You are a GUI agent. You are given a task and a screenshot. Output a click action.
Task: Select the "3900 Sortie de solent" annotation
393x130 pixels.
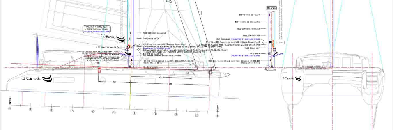(x=249, y=15)
